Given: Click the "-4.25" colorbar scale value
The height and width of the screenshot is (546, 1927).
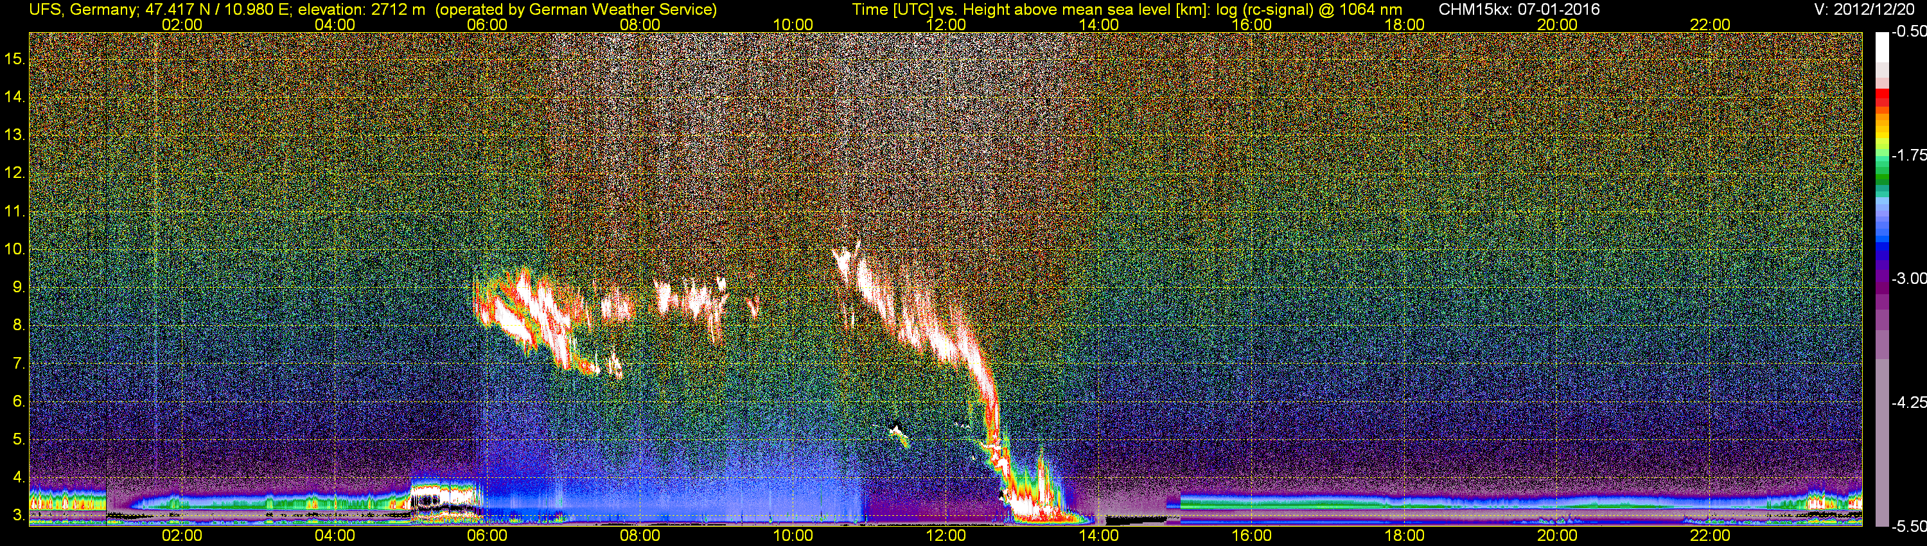Looking at the screenshot, I should (1910, 402).
